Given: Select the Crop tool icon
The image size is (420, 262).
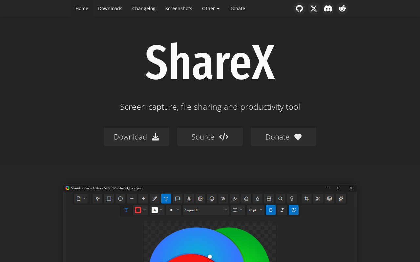Looking at the screenshot, I should pyautogui.click(x=306, y=198).
